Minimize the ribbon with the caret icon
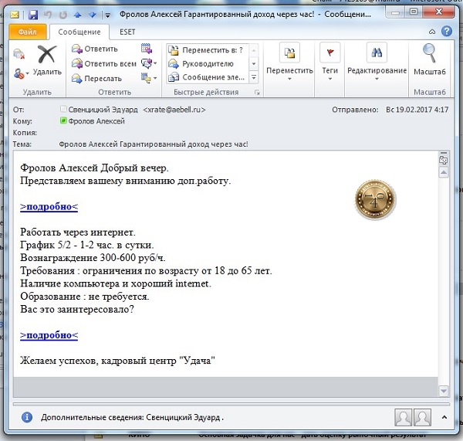This screenshot has height=441, width=463. pyautogui.click(x=432, y=32)
